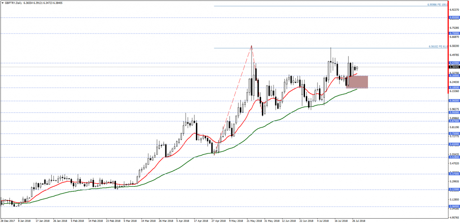Image resolution: width=460 pixels, height=224 pixels.
Task: Click the 6.30000 price level label
Action: (454, 75)
